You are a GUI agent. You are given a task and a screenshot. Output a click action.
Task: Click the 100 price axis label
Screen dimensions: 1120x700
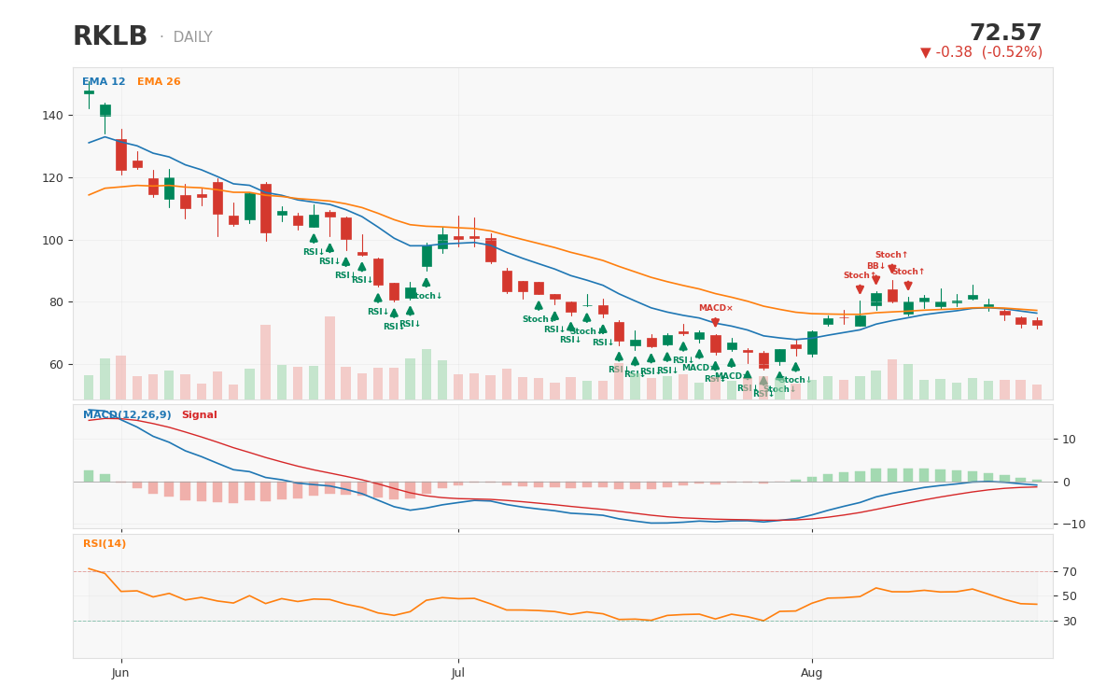pos(51,240)
